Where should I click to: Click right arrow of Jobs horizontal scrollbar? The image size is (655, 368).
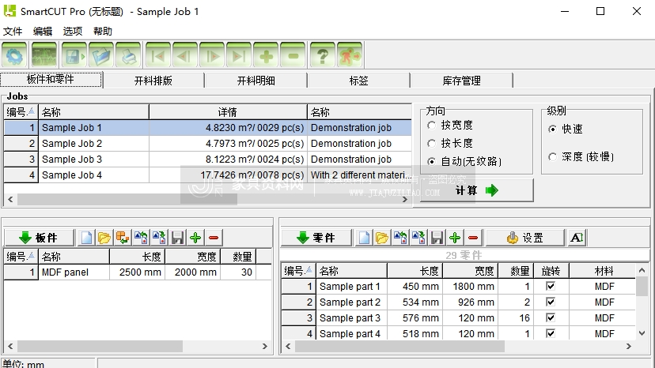404,200
